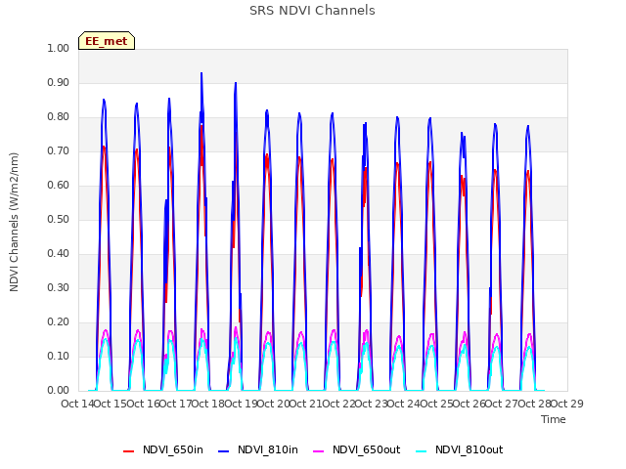Click the 0.90 y-axis tick label

click(59, 82)
